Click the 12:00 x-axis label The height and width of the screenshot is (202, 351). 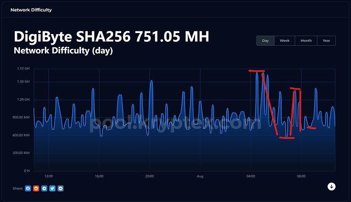click(48, 176)
